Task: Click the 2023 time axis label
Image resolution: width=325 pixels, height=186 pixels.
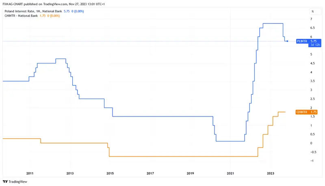Action: click(271, 173)
